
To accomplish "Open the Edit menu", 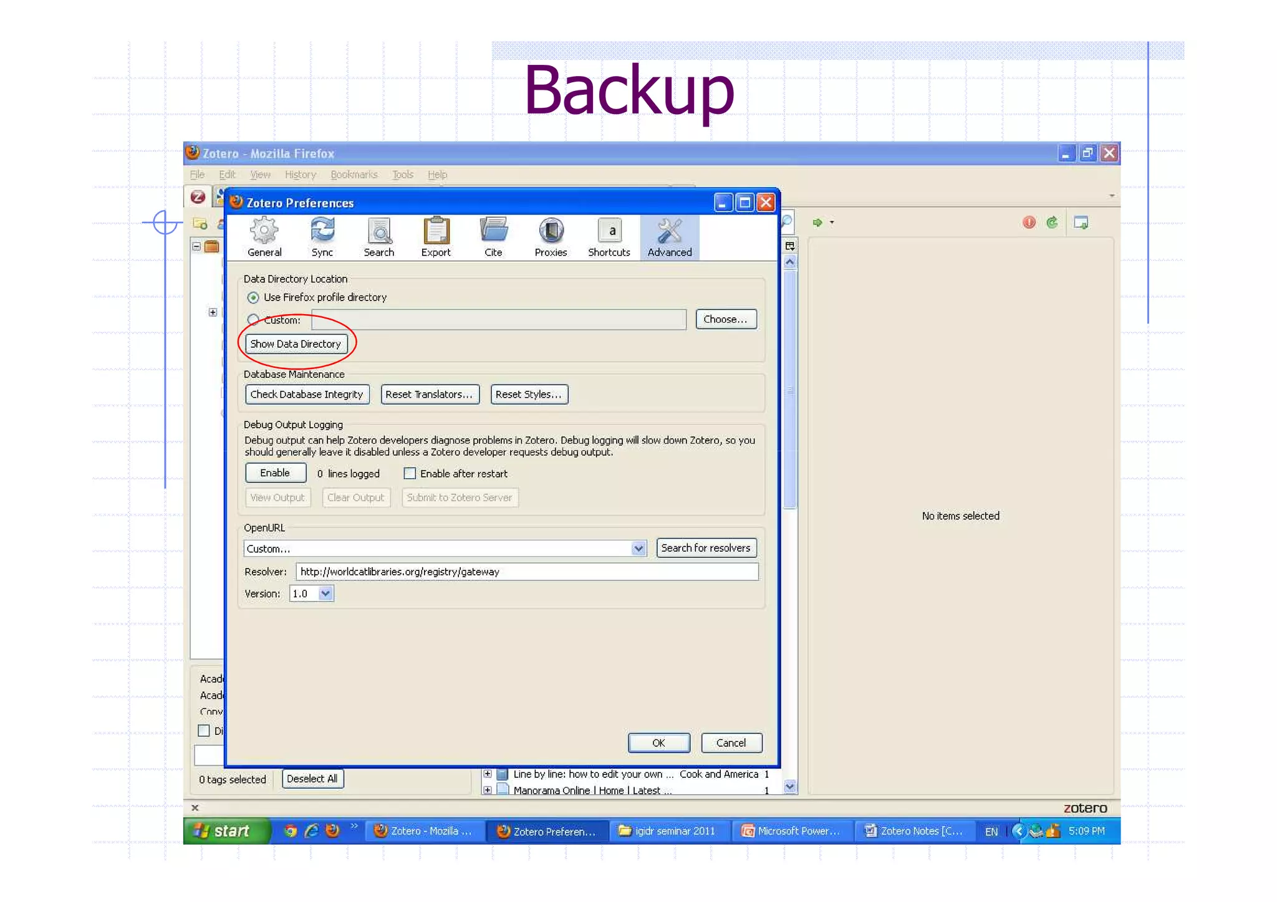I will click(227, 175).
